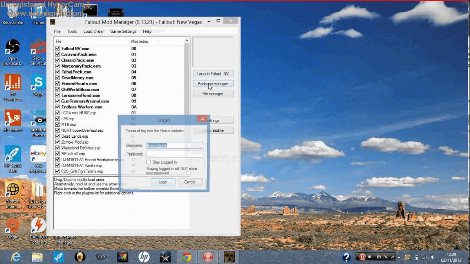Disable the DeadMoney.esm plugin

[x=58, y=78]
